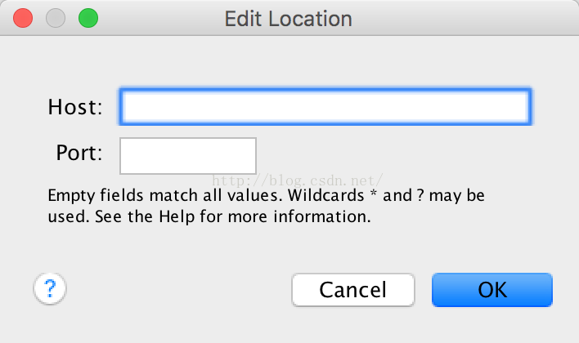Close the Edit Location dialog window
This screenshot has height=343, width=579.
point(24,18)
